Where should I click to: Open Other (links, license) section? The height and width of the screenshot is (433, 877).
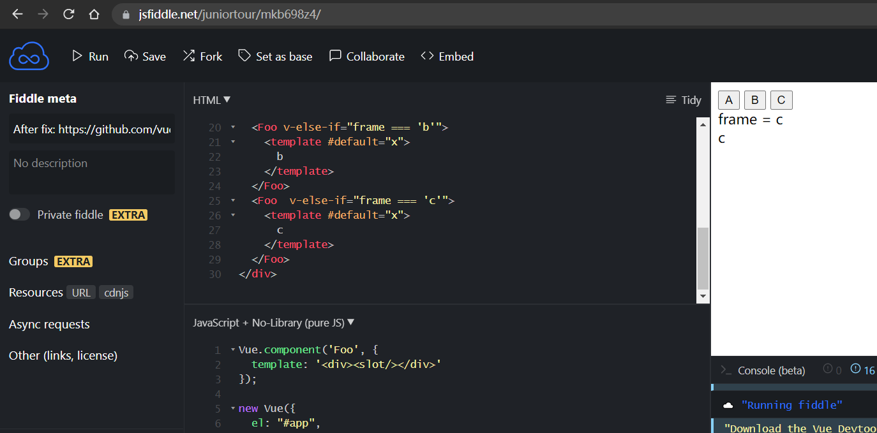[63, 356]
